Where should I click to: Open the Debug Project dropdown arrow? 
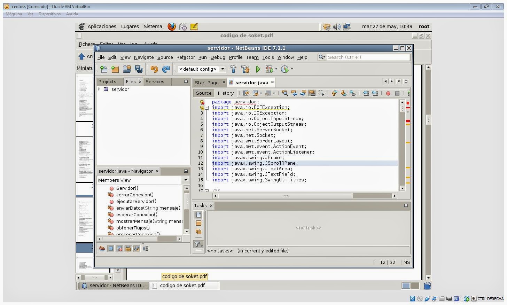point(276,69)
